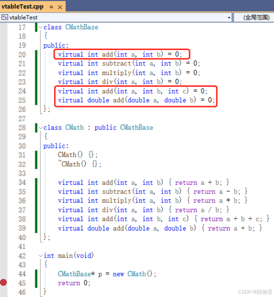Viewport: 274px width, 297px height.
Task: Click the ~CMath() destructor on line 32
Action: point(72,164)
